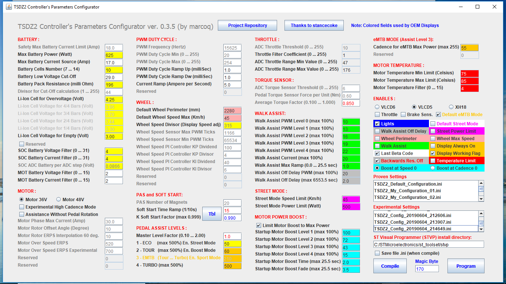
Task: Toggle the Last Beta Code checkbox
Action: (x=377, y=153)
